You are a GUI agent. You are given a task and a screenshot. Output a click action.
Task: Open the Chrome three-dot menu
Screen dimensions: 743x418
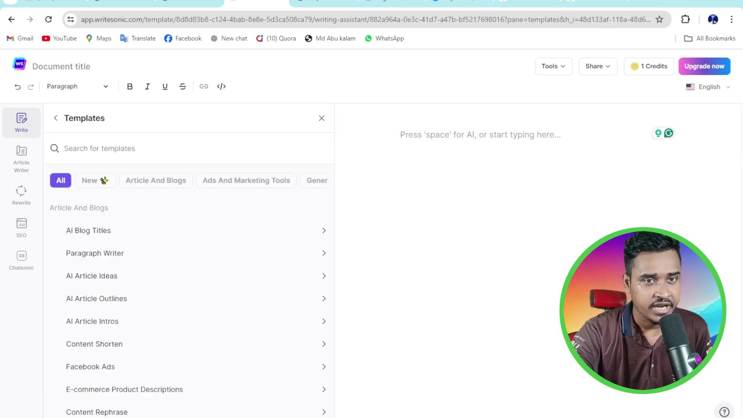click(731, 19)
